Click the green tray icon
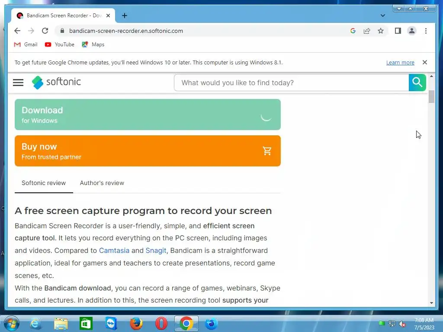The height and width of the screenshot is (332, 443). click(x=382, y=323)
